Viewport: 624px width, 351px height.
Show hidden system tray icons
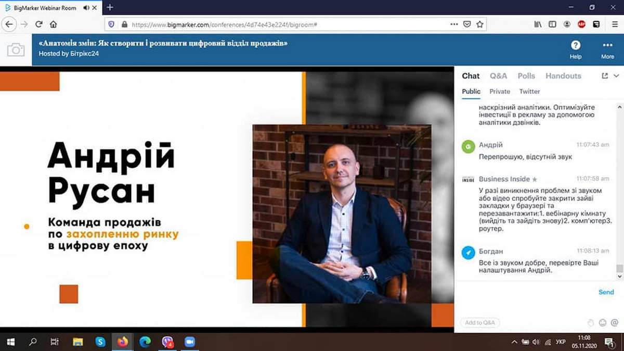[x=514, y=342]
